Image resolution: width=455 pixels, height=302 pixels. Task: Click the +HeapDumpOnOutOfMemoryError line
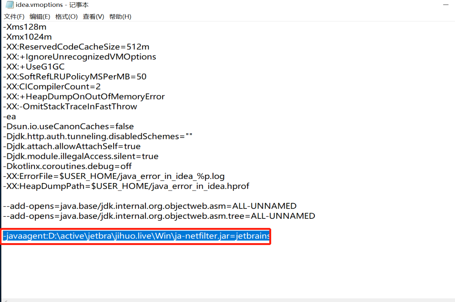pyautogui.click(x=84, y=96)
